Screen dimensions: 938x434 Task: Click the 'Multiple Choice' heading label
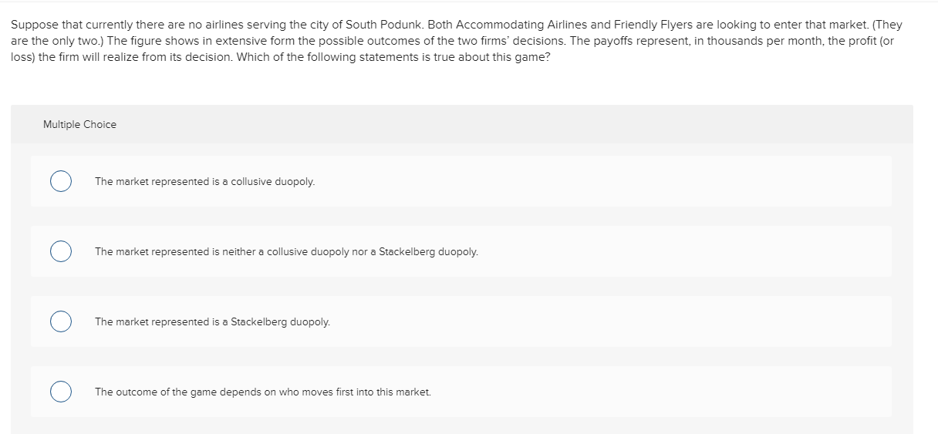pos(80,124)
